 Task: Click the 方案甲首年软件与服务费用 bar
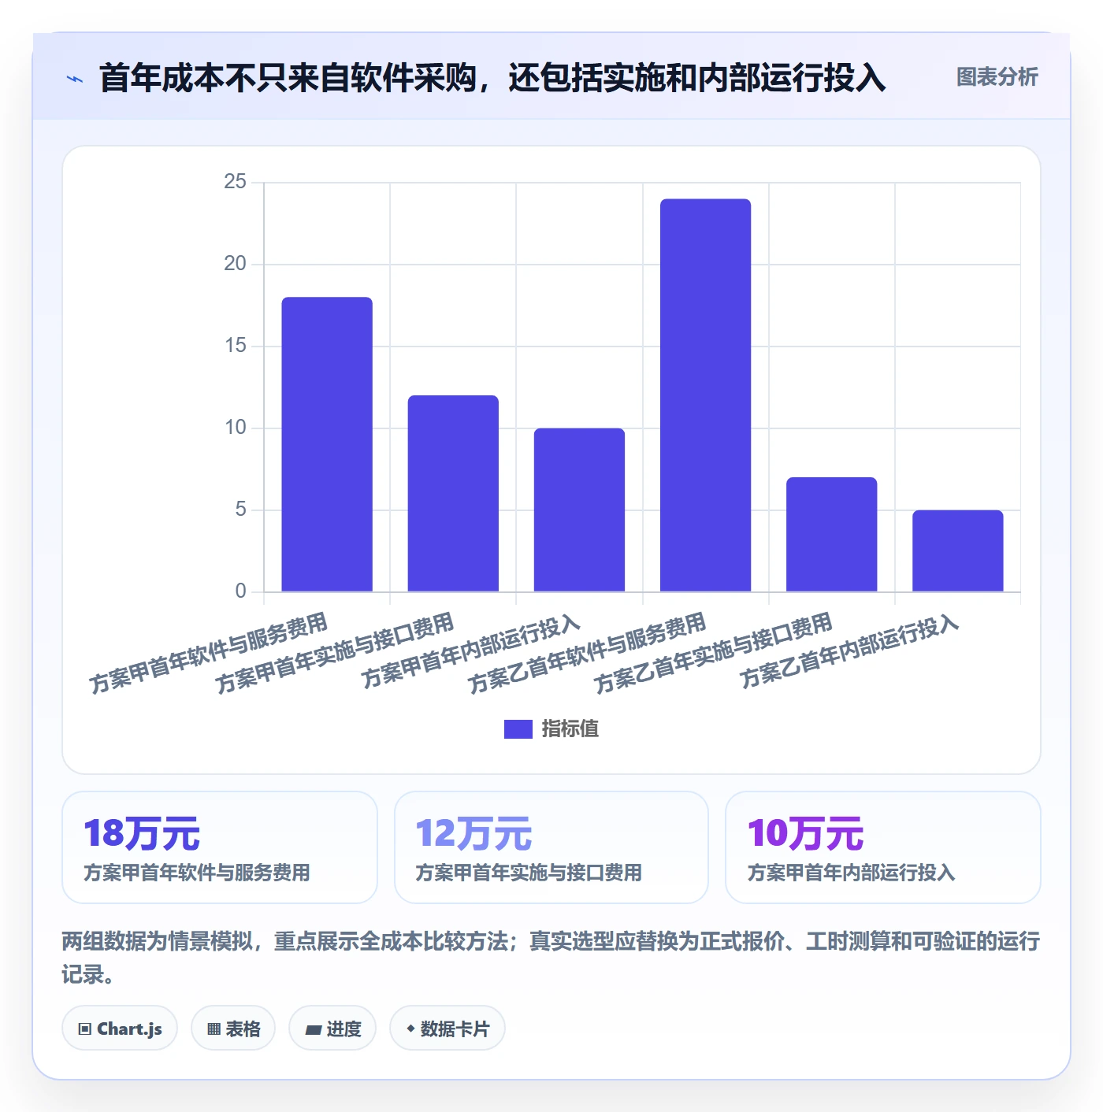tap(327, 444)
